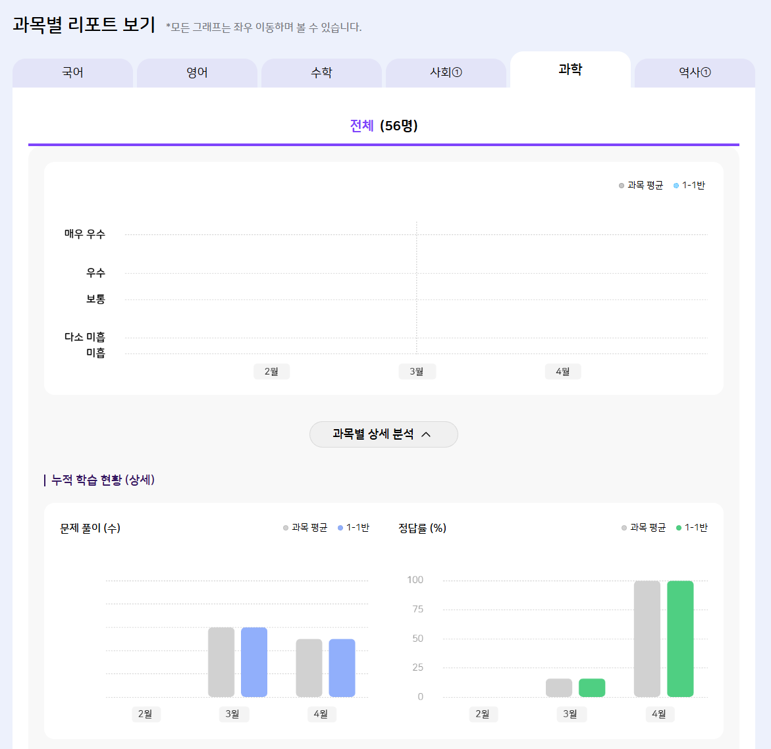This screenshot has height=749, width=771.
Task: Click the 2월 label on the top chart
Action: [x=271, y=372]
